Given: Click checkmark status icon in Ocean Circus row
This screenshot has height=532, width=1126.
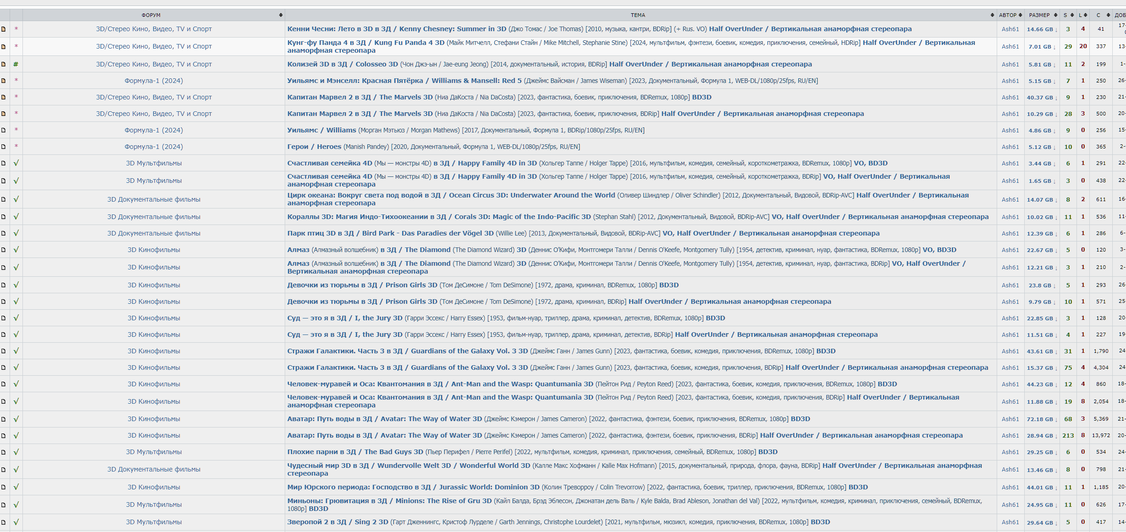Looking at the screenshot, I should click(16, 199).
